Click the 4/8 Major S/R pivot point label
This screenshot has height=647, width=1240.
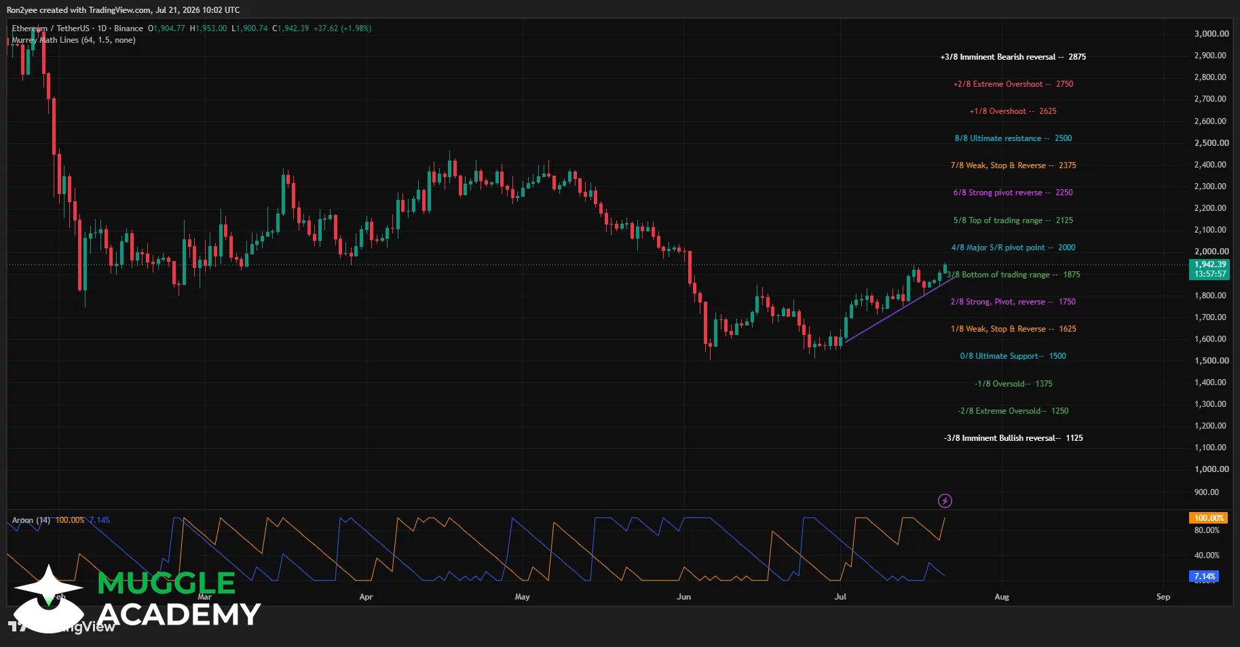tap(1013, 248)
